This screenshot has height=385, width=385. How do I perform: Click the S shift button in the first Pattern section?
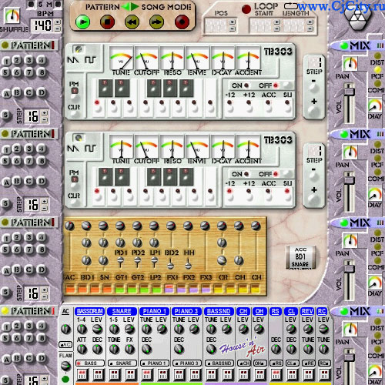coord(6,115)
